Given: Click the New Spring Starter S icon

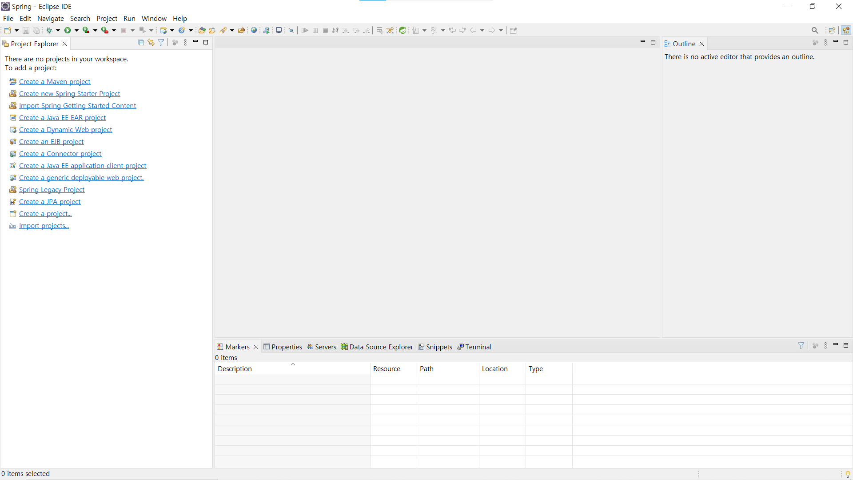Looking at the screenshot, I should pyautogui.click(x=182, y=30).
